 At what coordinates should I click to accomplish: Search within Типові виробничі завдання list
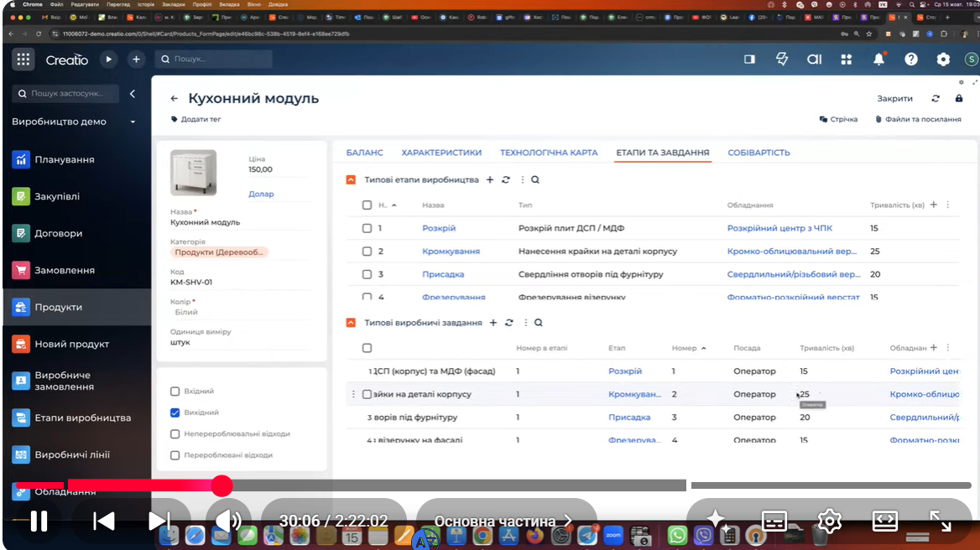[x=538, y=323]
